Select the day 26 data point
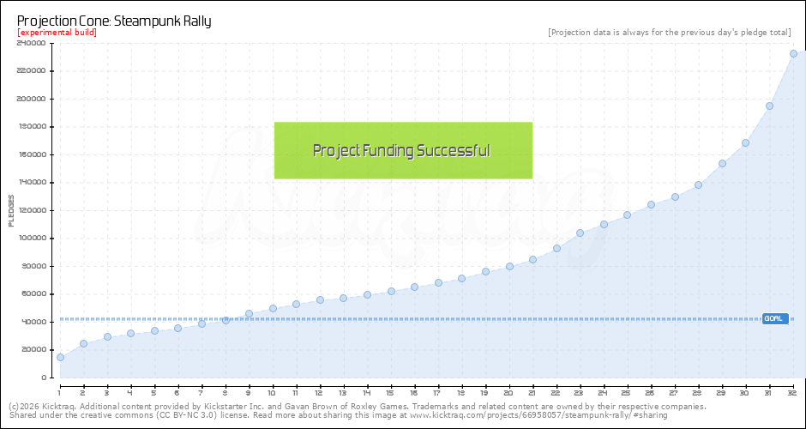The image size is (806, 429). pyautogui.click(x=651, y=204)
